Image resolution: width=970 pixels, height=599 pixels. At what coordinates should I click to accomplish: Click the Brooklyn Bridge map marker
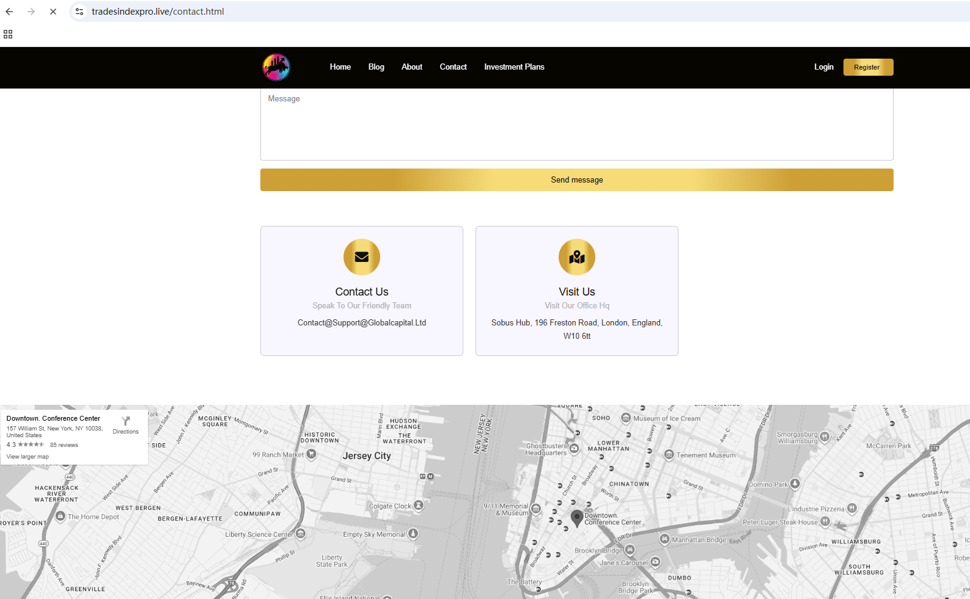[x=630, y=550]
